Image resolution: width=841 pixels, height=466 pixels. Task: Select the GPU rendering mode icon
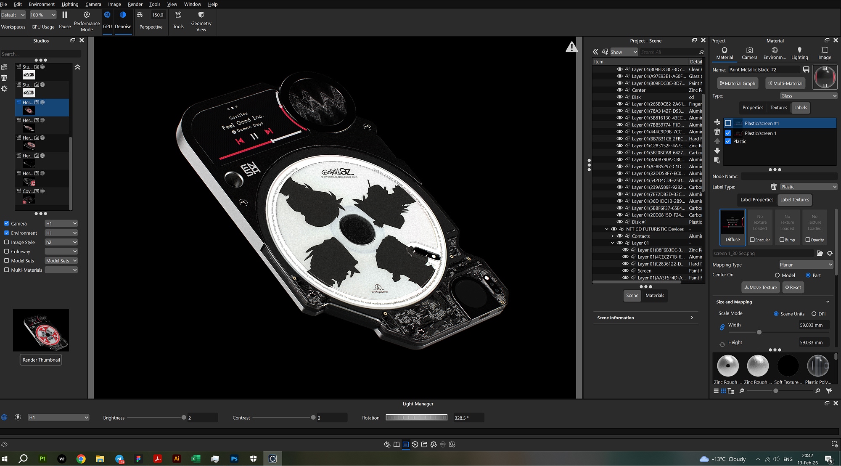pos(107,14)
